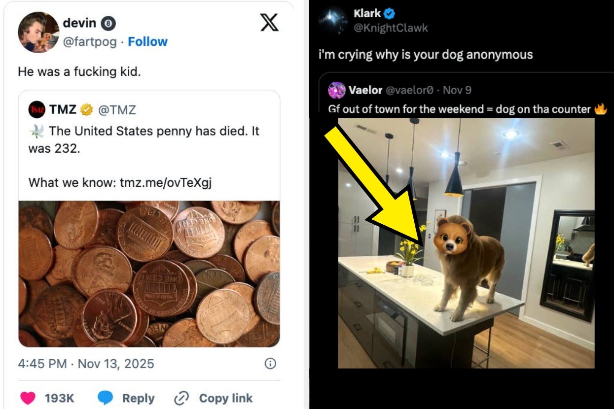Click the copy link chain icon
614x409 pixels.
pos(182,398)
